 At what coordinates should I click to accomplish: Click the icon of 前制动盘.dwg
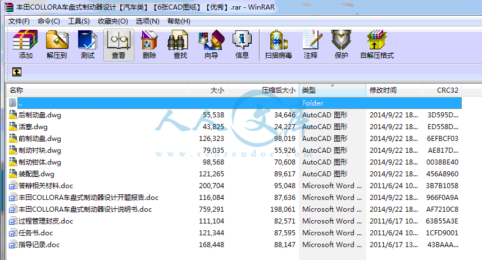click(13, 138)
